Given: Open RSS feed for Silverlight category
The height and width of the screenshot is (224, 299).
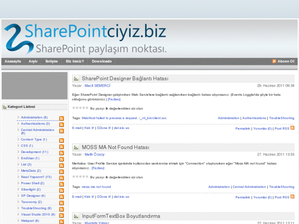Looking at the screenshot, I should pos(61,191).
